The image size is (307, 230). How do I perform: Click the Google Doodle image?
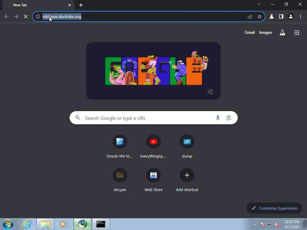pyautogui.click(x=153, y=71)
